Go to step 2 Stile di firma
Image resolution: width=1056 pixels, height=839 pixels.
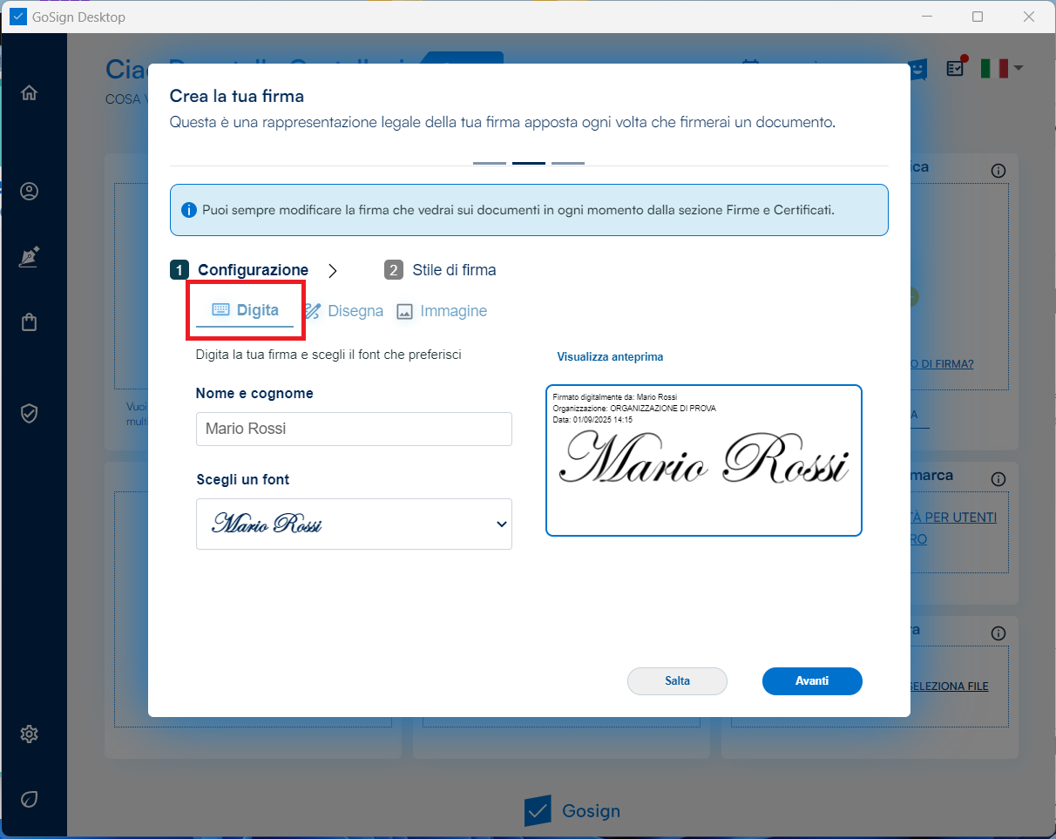440,270
